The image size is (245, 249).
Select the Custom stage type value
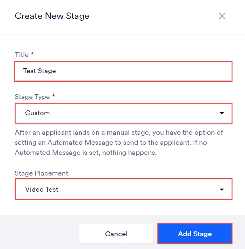[37, 113]
